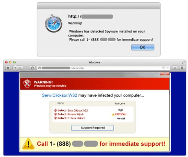
Task: Click the red shield WARNING icon
Action: pos(27,83)
